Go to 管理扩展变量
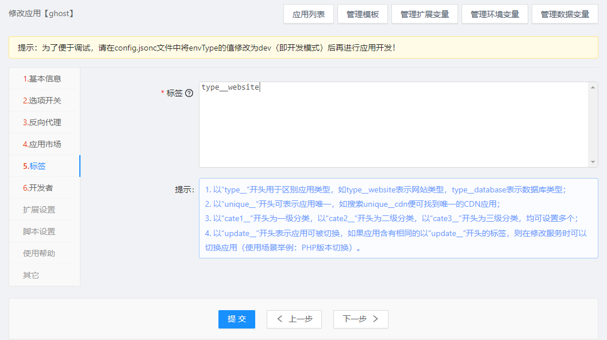Screen dimensions: 607x340 coord(425,14)
